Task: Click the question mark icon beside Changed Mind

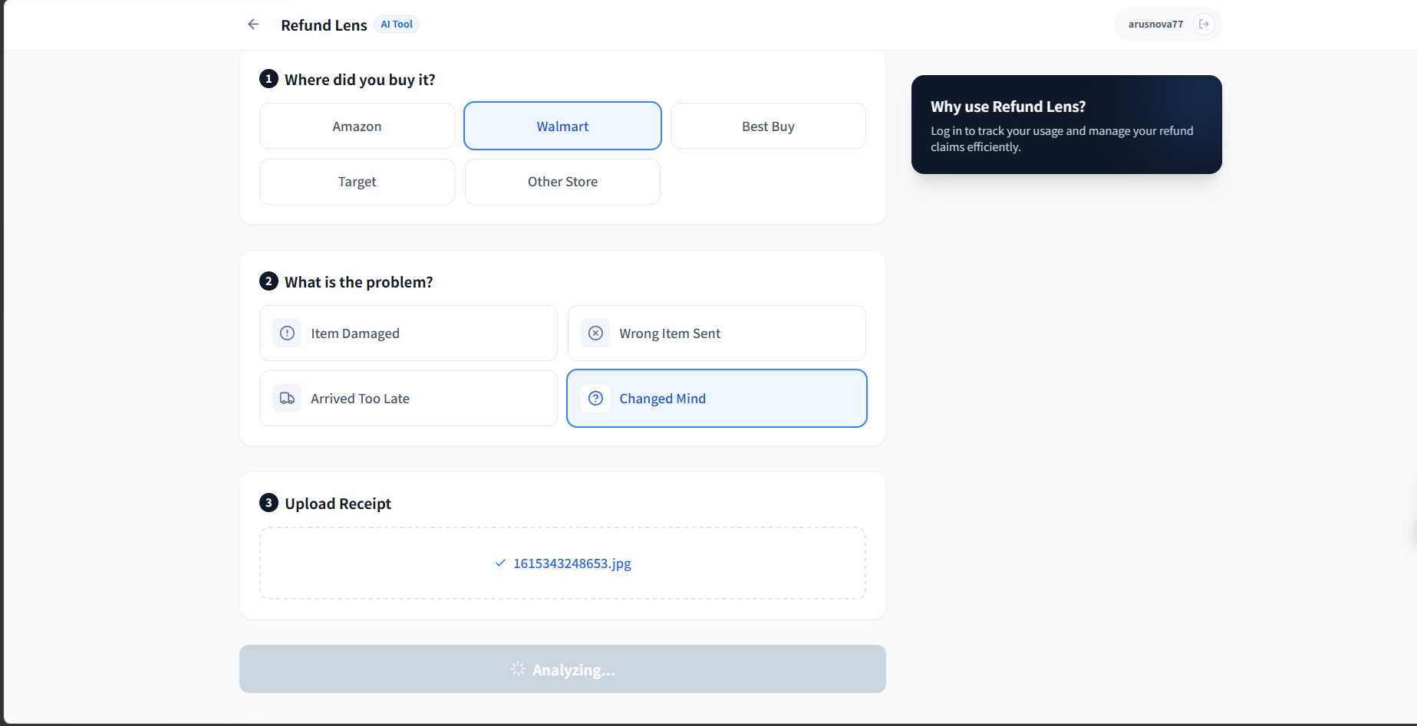Action: click(596, 398)
